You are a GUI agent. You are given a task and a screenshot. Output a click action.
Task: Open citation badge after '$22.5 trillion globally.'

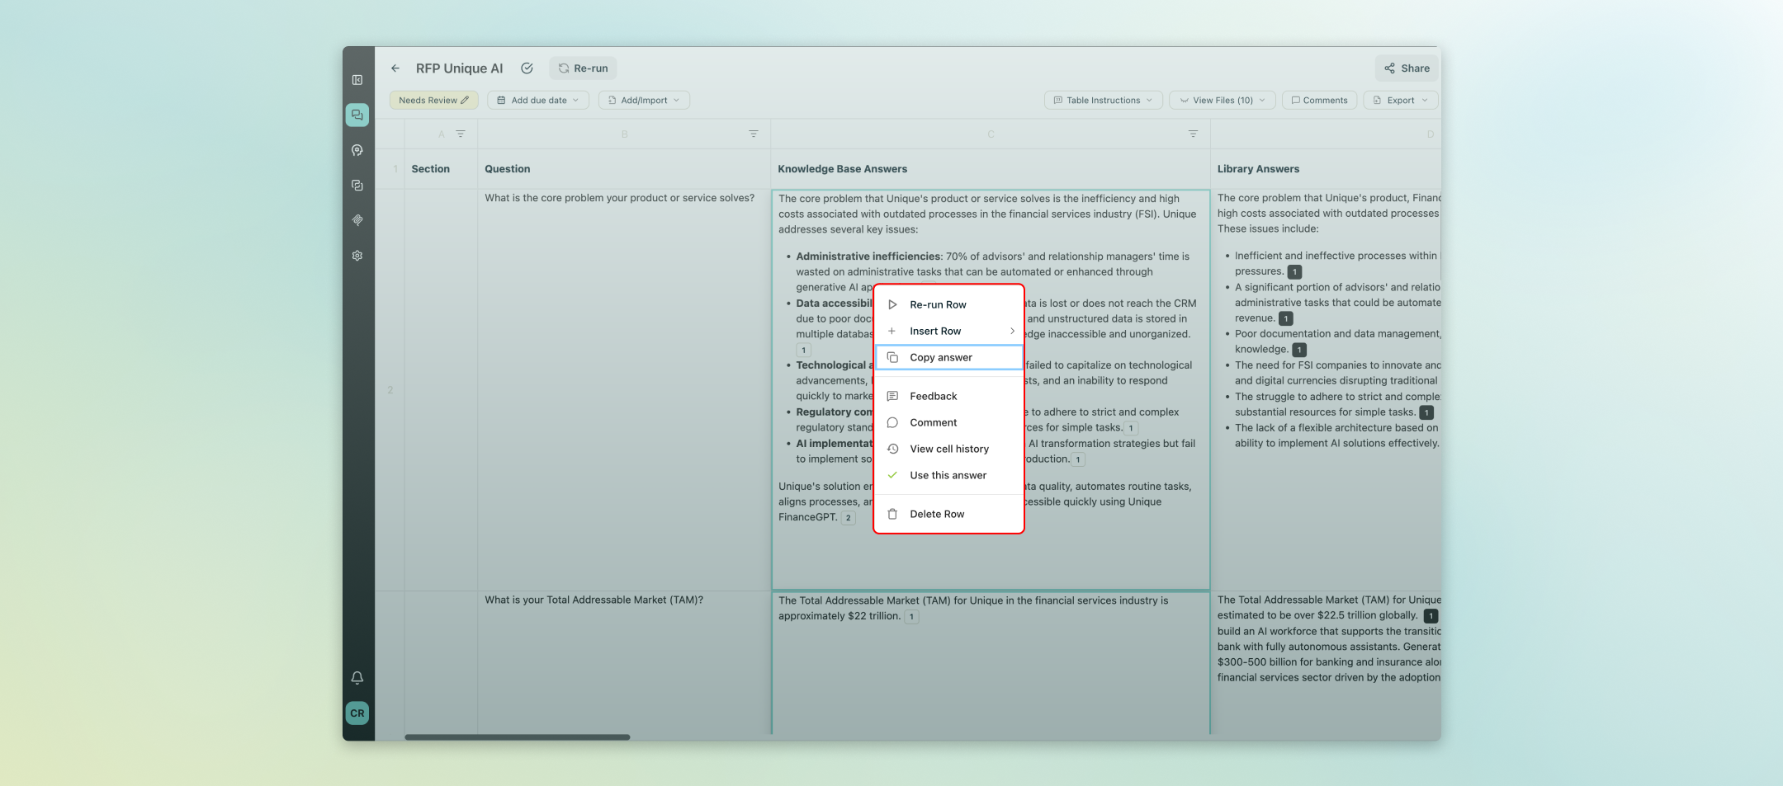click(x=1431, y=616)
